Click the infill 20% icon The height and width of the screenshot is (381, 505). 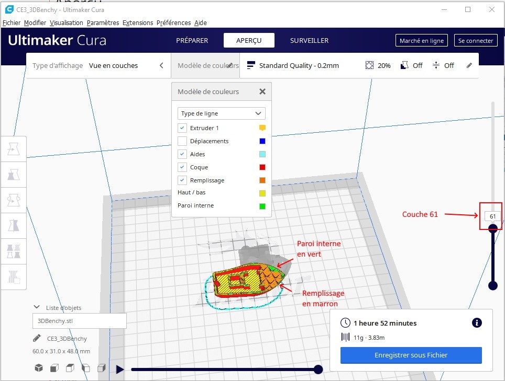coord(369,65)
